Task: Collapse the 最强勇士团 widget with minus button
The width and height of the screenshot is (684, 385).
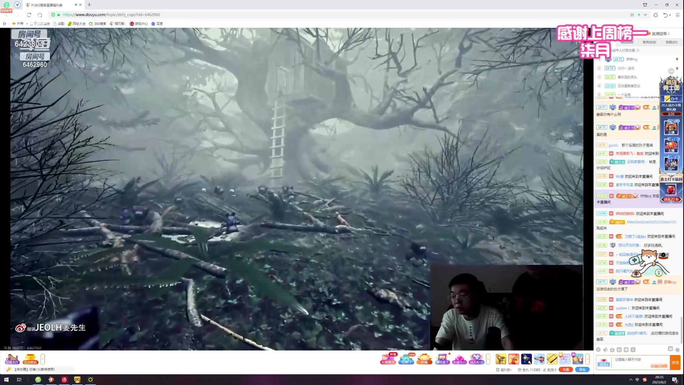Action: 671,71
